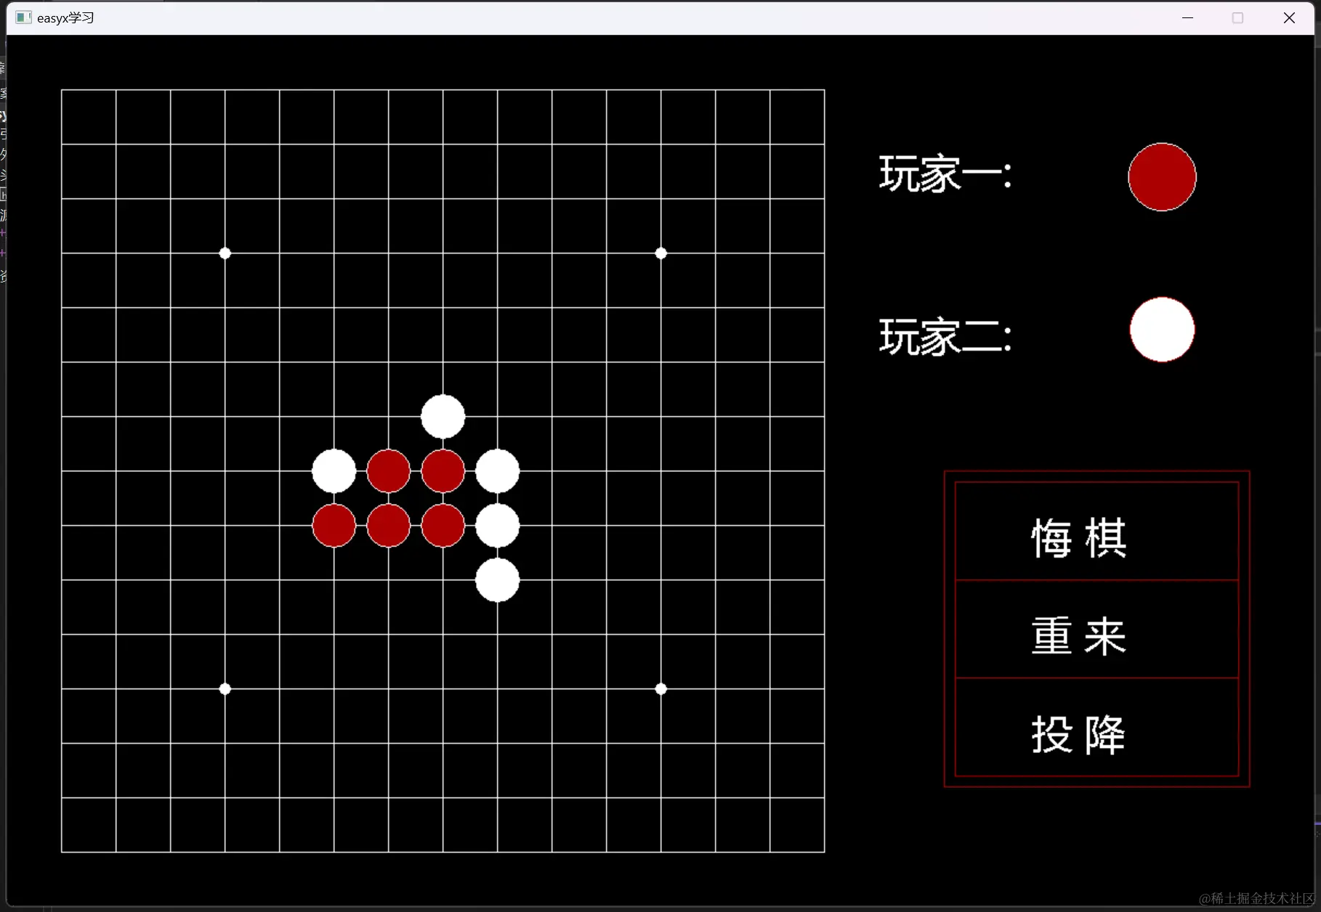The height and width of the screenshot is (912, 1321).
Task: Select the white stone at top of cluster
Action: pyautogui.click(x=443, y=416)
